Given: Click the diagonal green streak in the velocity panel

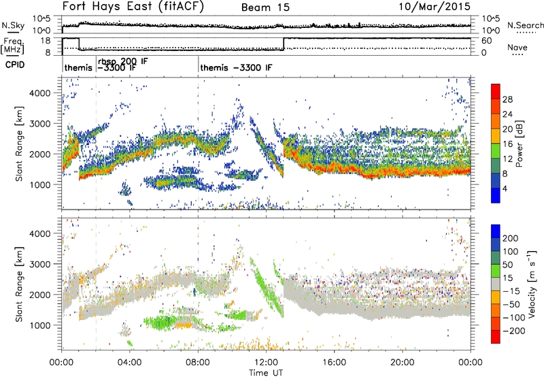Looking at the screenshot, I should coord(267,287).
